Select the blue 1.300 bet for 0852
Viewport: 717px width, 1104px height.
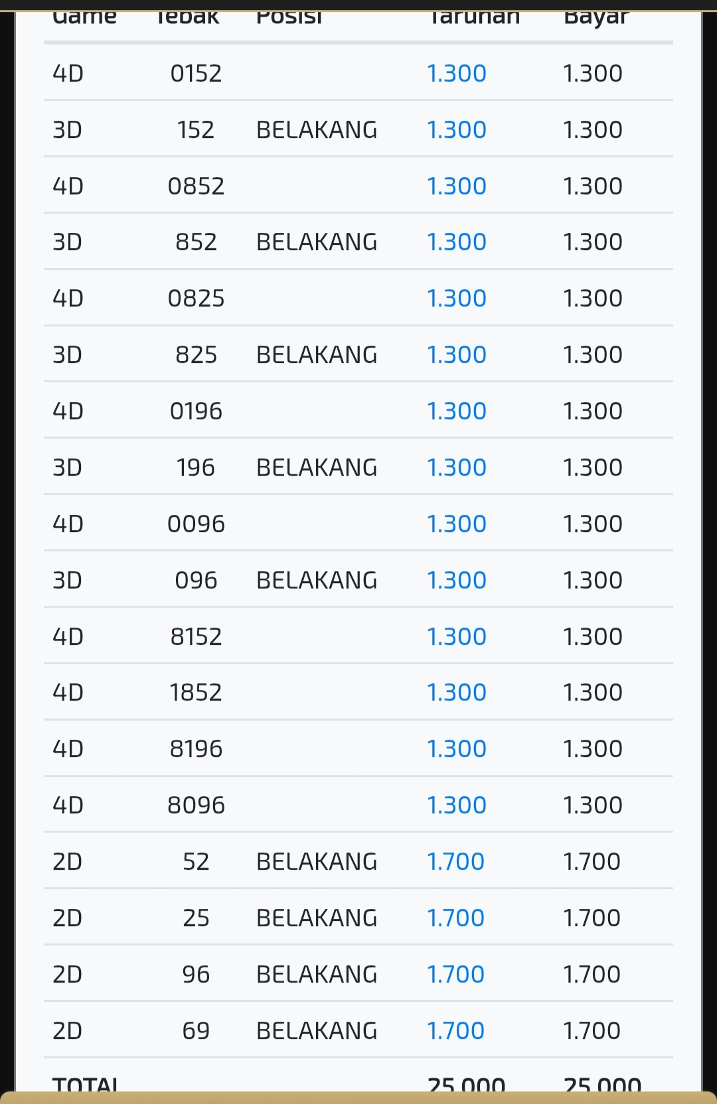[x=457, y=186]
